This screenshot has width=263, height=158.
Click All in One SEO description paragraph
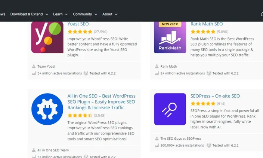(101, 131)
